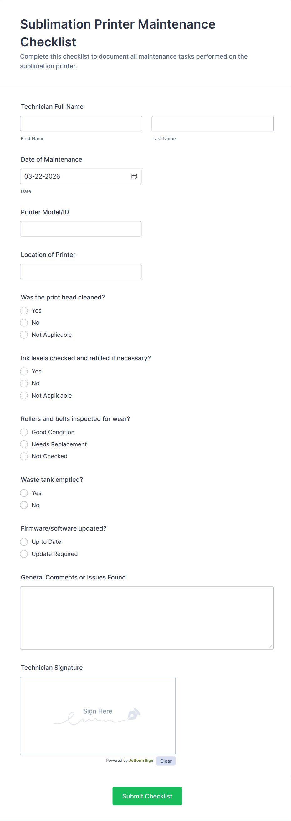
Task: Open the Jotform Sign link
Action: pyautogui.click(x=141, y=761)
